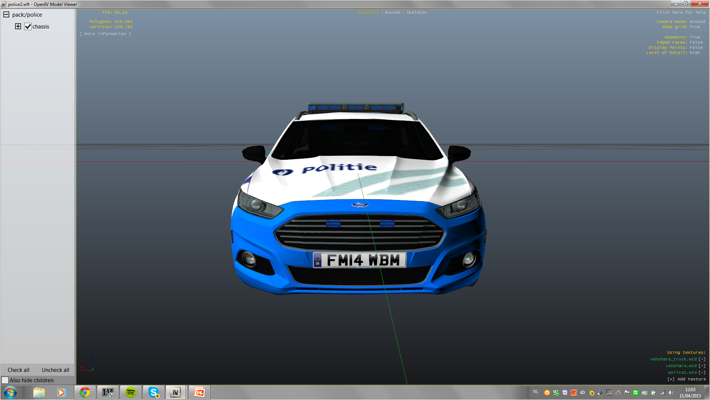
Task: Toggle the Display Points setting
Action: click(x=676, y=48)
